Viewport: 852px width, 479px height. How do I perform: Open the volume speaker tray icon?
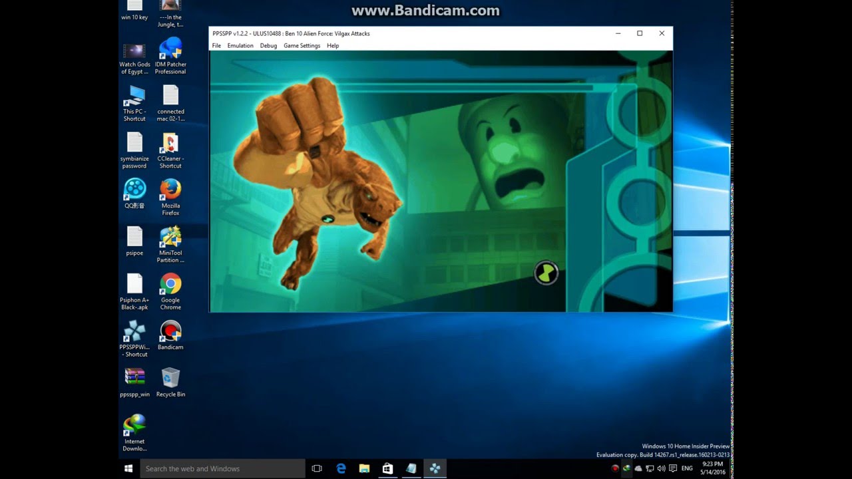[x=661, y=468]
